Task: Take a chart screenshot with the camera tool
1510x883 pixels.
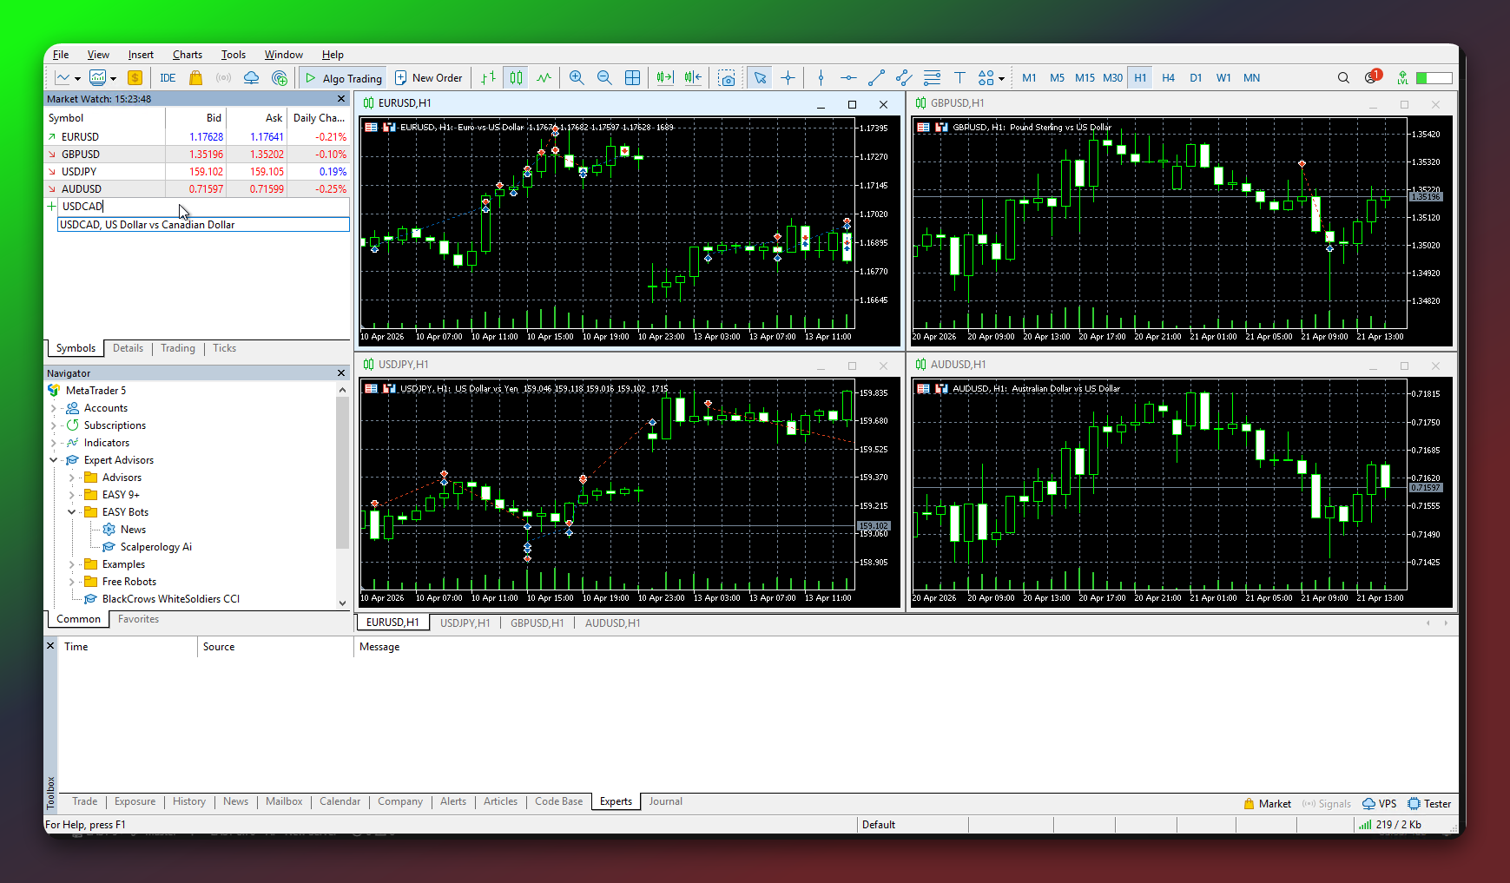Action: [x=727, y=77]
